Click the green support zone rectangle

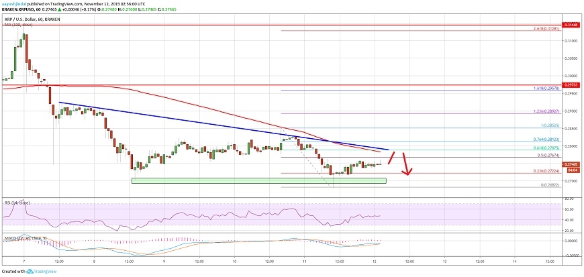259,180
